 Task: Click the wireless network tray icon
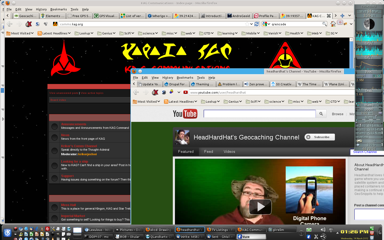[331, 230]
